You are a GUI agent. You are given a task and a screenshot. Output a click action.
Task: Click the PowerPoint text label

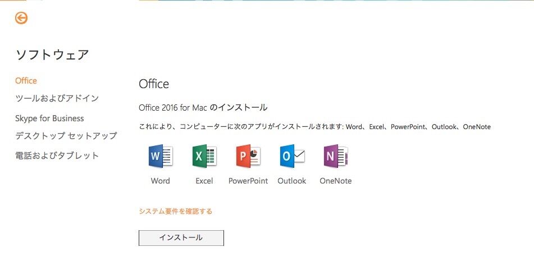[x=248, y=181]
